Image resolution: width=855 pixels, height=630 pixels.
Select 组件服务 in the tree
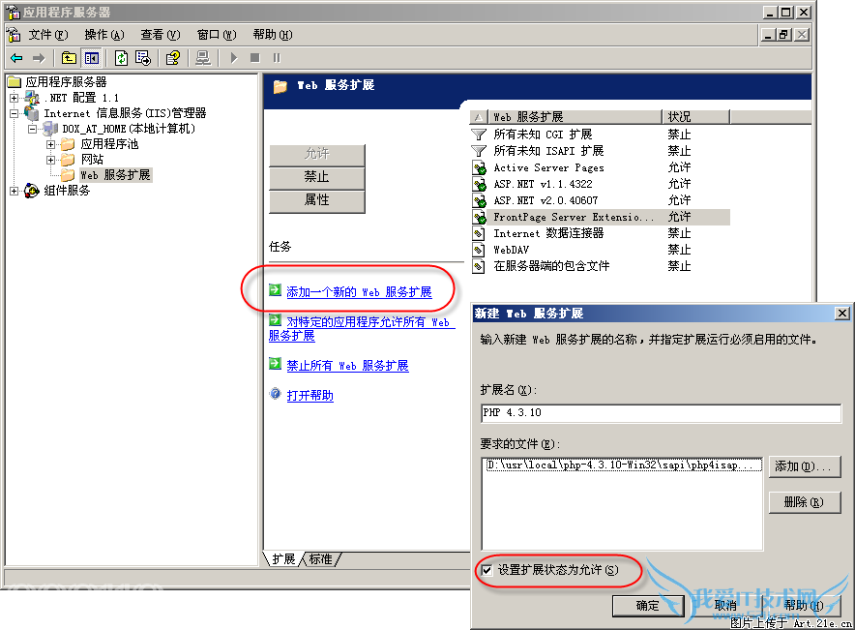click(x=67, y=191)
